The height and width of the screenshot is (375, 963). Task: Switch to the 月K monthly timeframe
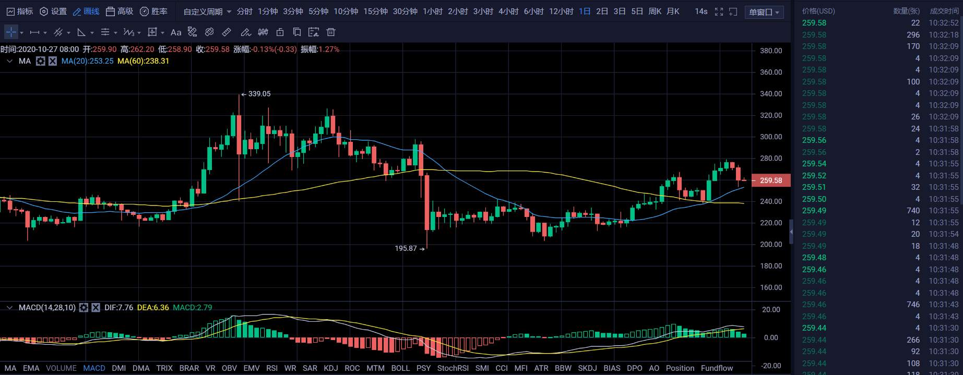673,11
